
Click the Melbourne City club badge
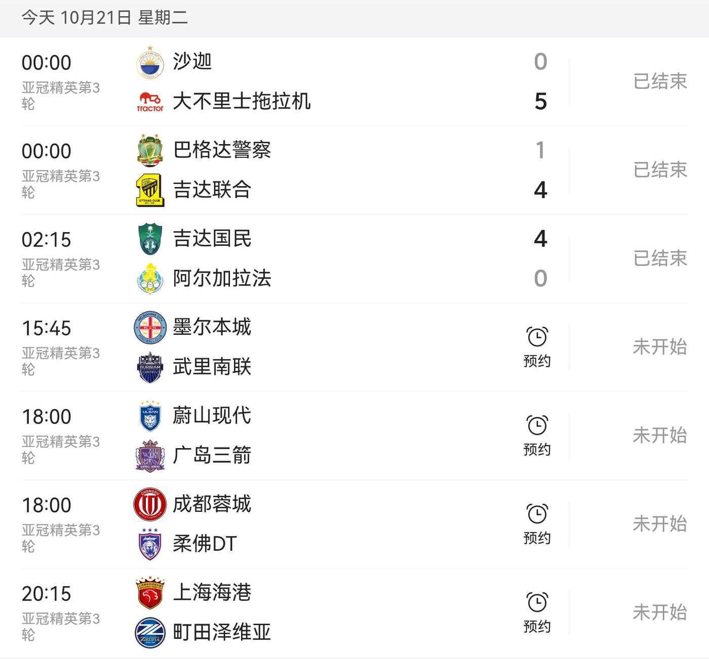click(150, 327)
